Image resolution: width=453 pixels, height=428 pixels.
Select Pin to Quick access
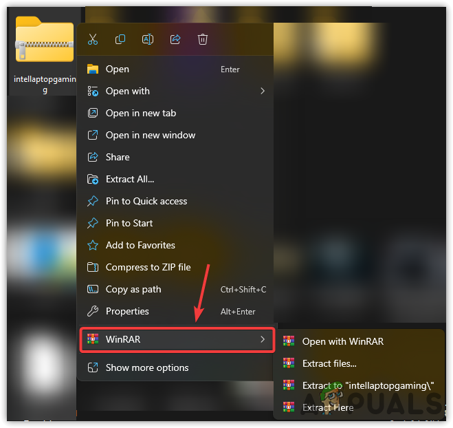tap(176, 201)
